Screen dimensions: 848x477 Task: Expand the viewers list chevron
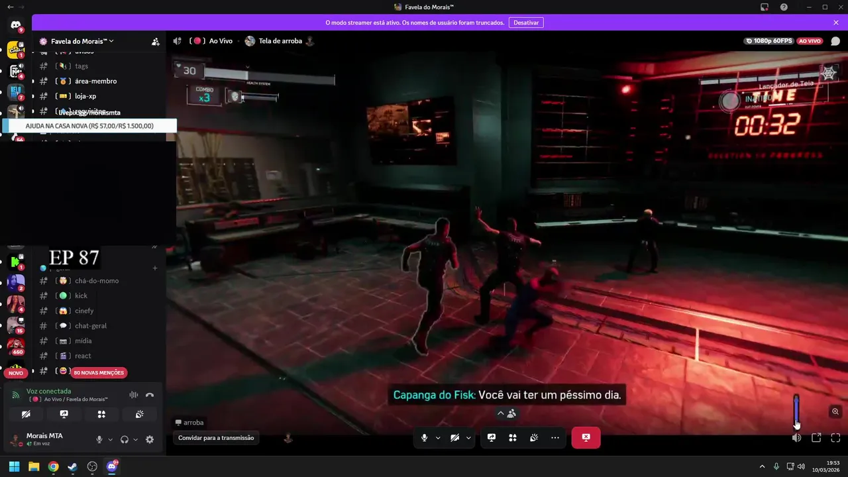501,413
